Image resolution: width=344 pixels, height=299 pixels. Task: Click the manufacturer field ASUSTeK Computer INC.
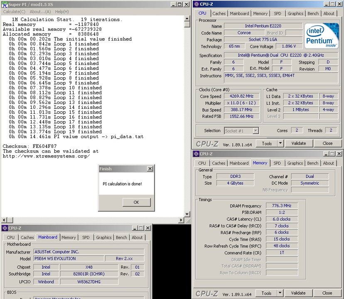coord(88,252)
